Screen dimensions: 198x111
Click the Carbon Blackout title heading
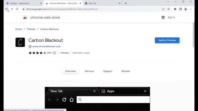tap(45, 40)
